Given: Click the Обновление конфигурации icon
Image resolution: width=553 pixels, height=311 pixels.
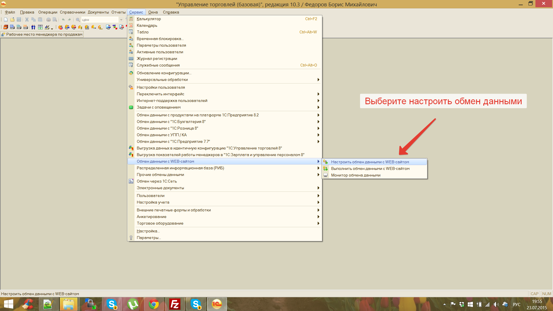Looking at the screenshot, I should tap(131, 73).
